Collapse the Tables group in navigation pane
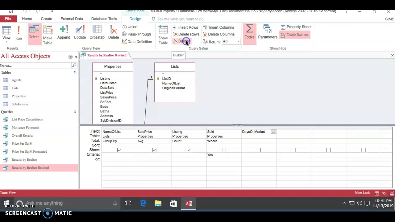 click(75, 72)
